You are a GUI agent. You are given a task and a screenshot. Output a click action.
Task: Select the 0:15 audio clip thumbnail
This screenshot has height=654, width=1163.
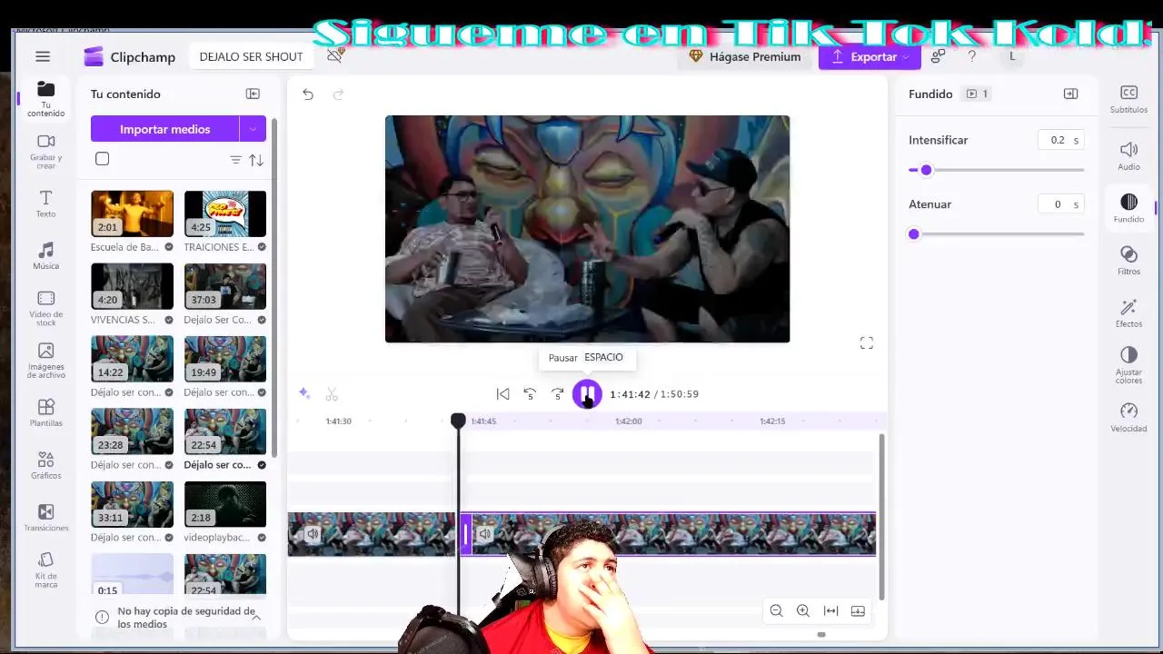click(132, 575)
